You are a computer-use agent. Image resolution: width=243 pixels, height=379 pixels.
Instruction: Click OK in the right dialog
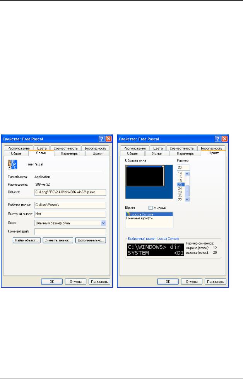click(x=168, y=282)
